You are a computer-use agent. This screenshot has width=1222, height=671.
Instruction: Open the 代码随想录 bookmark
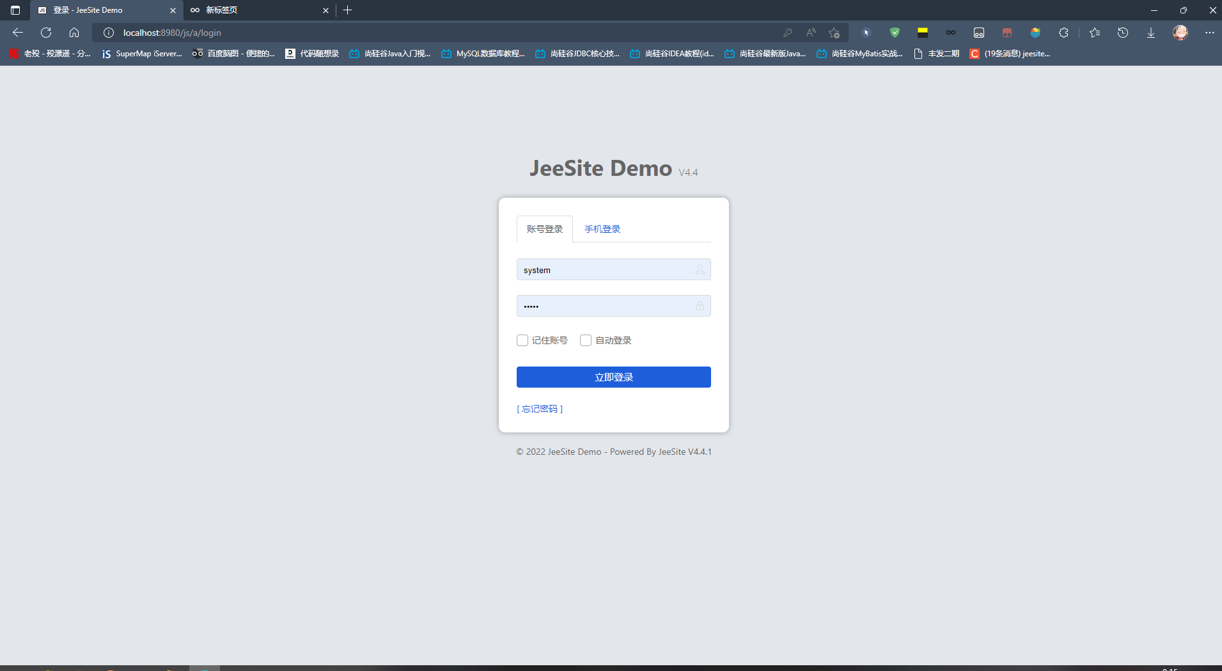click(312, 54)
